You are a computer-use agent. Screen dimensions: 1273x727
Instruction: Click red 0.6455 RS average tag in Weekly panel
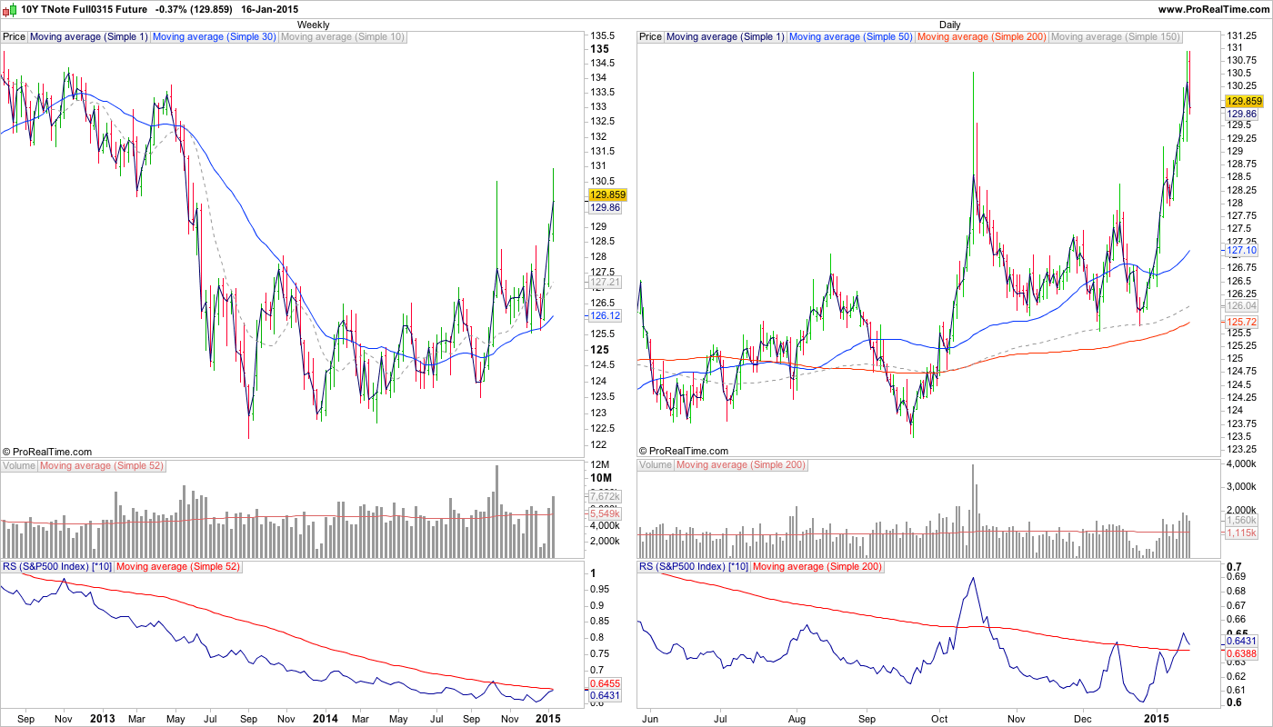[605, 682]
